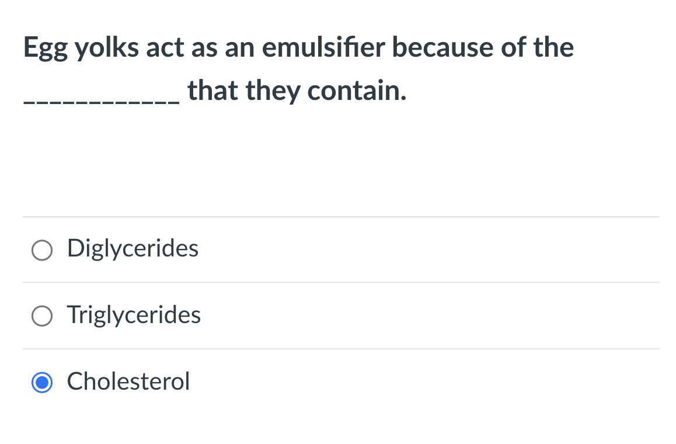Click the empty circle next to Triglycerides
Screen dimensions: 676x444
41,316
